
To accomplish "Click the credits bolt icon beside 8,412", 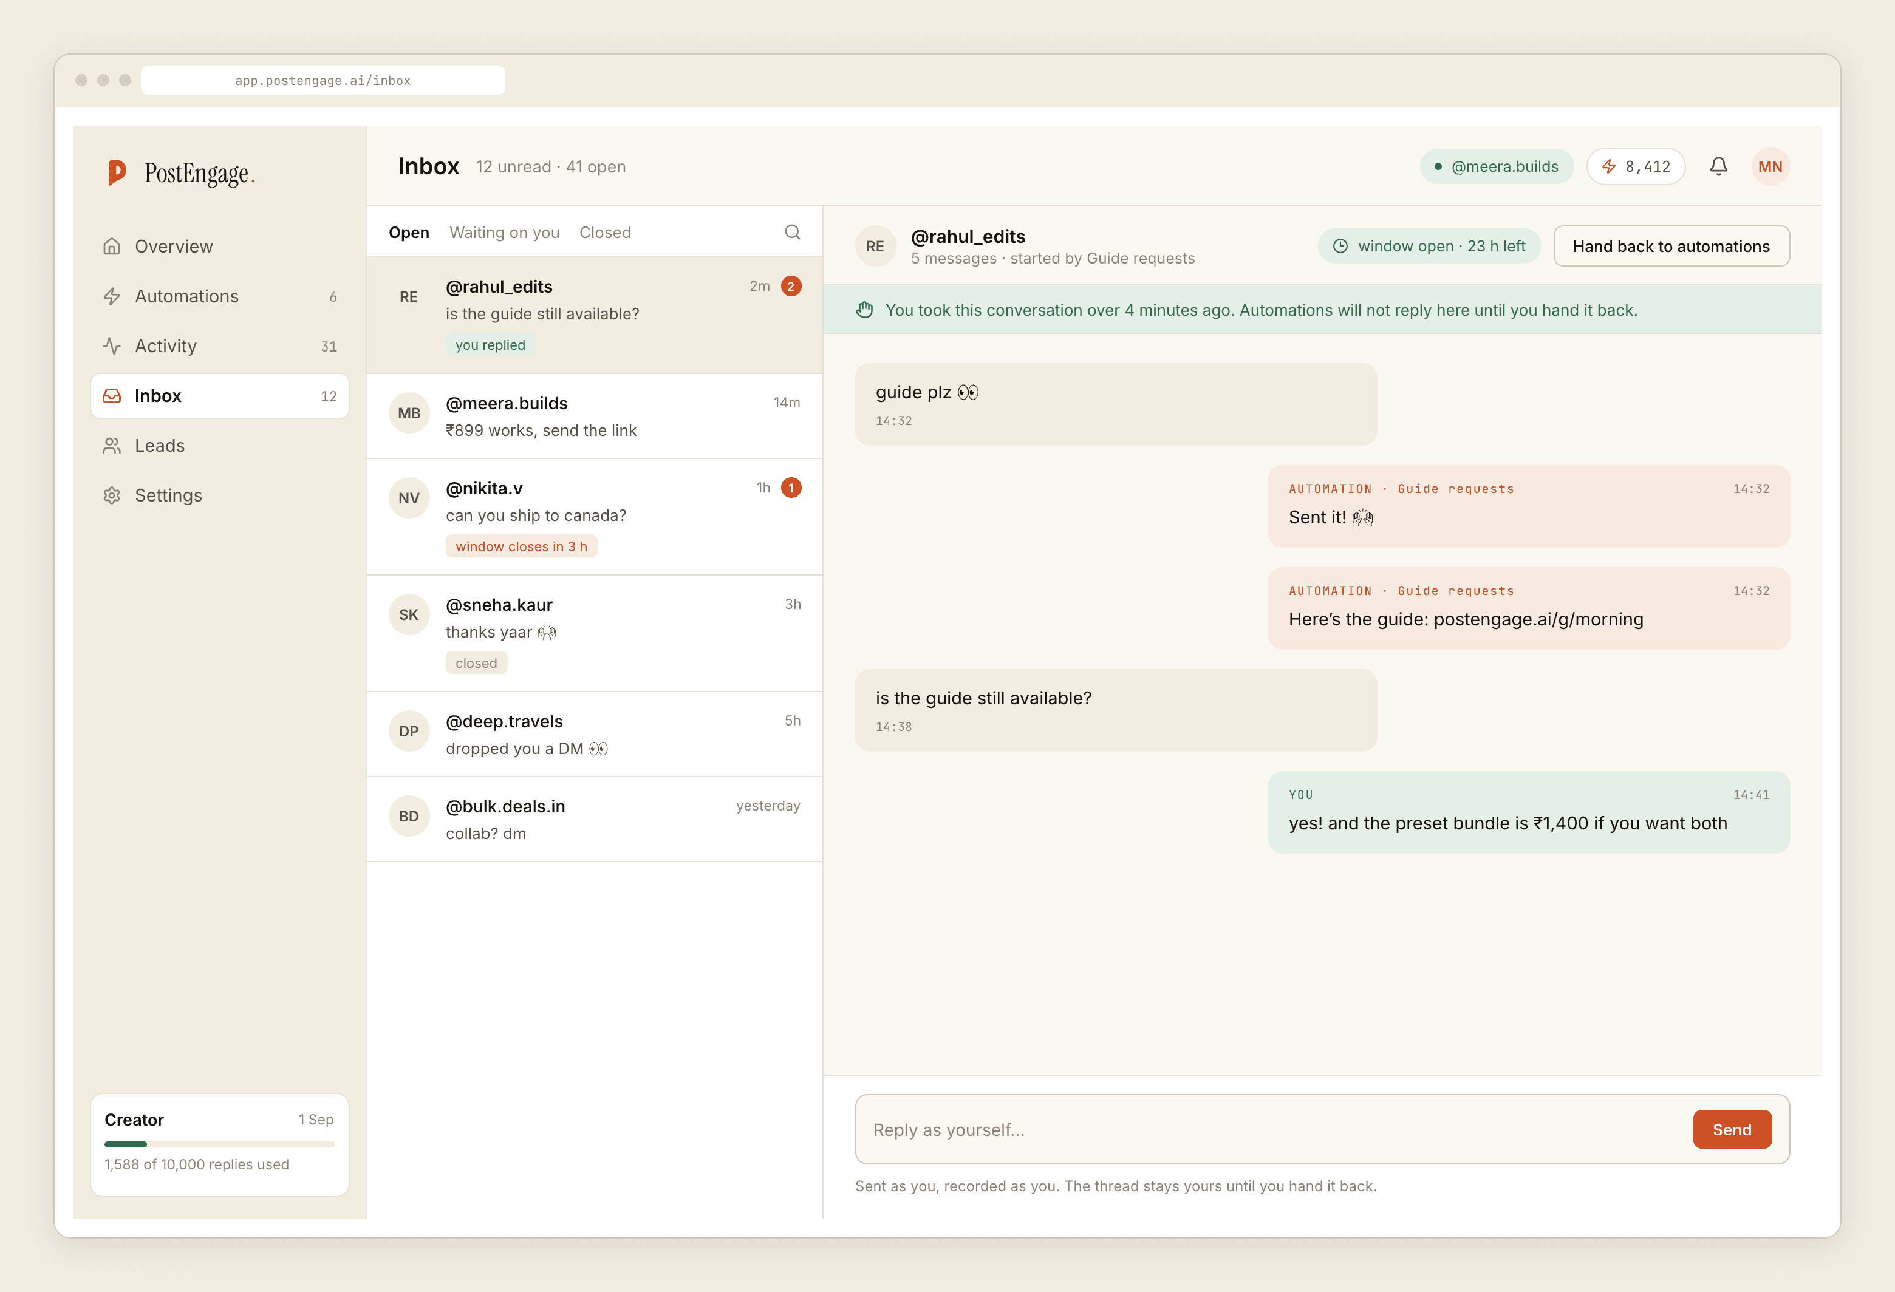I will (x=1608, y=166).
